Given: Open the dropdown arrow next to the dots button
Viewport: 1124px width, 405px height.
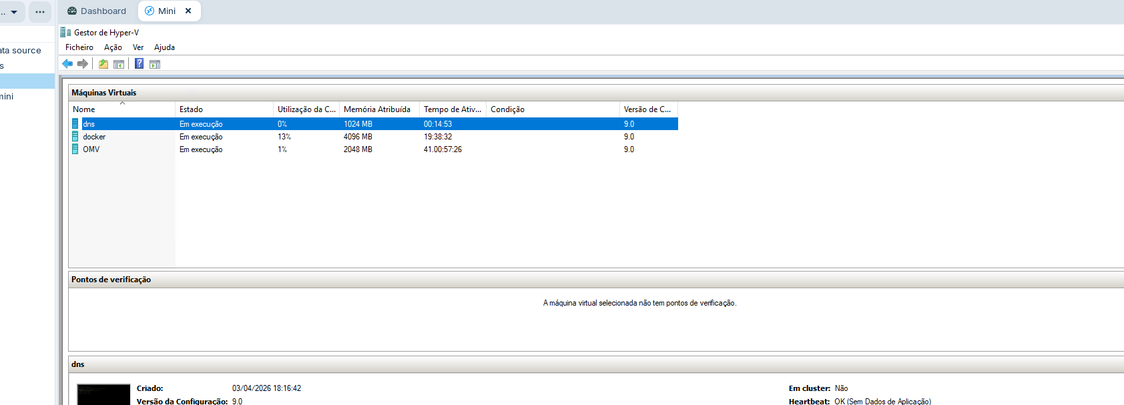Looking at the screenshot, I should [x=14, y=11].
